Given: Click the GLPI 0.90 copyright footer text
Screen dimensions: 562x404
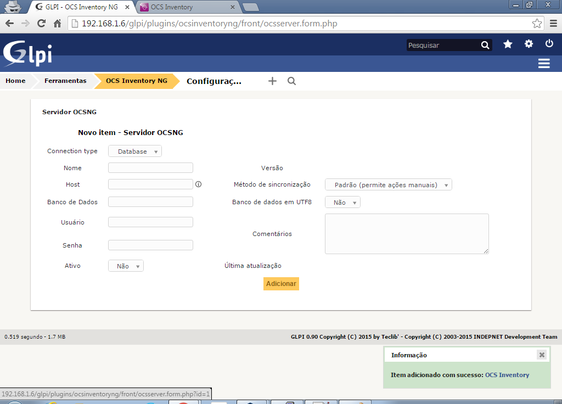Looking at the screenshot, I should point(424,336).
